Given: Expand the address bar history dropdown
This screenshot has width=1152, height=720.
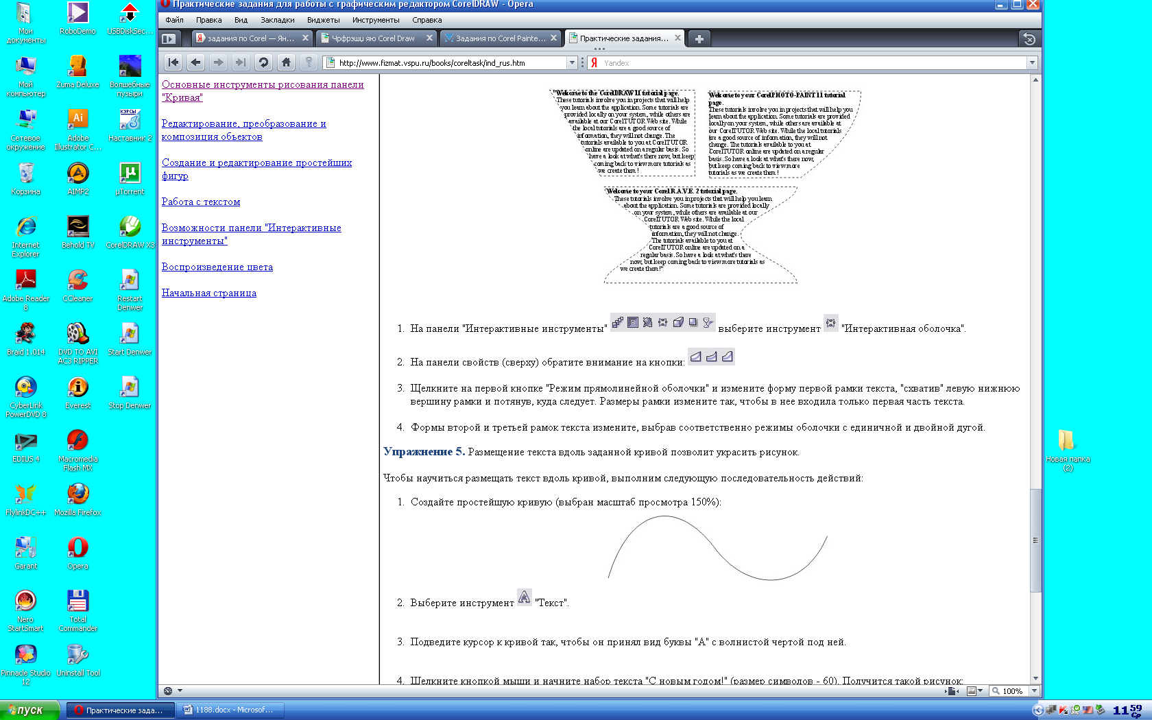Looking at the screenshot, I should coord(572,62).
